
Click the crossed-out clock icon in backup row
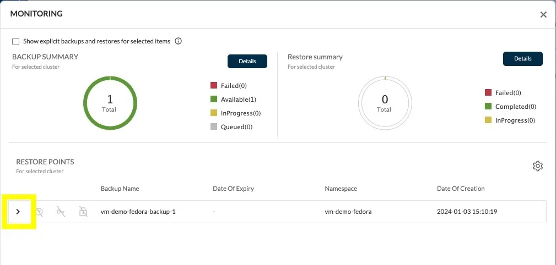pos(40,212)
